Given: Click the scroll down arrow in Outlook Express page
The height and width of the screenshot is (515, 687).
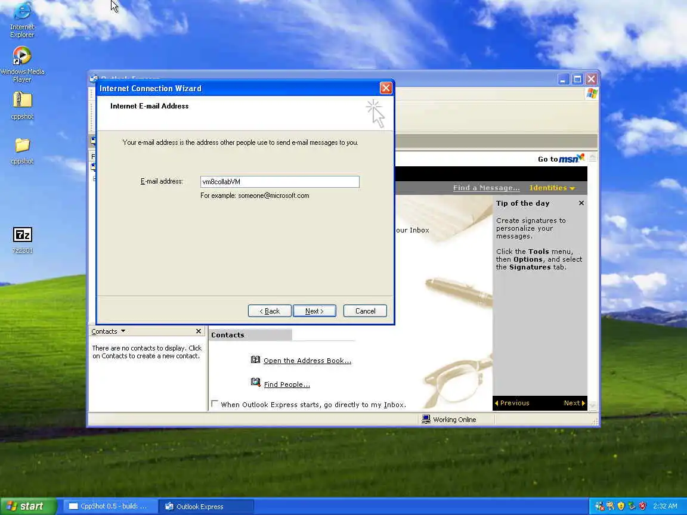Looking at the screenshot, I should tap(592, 406).
